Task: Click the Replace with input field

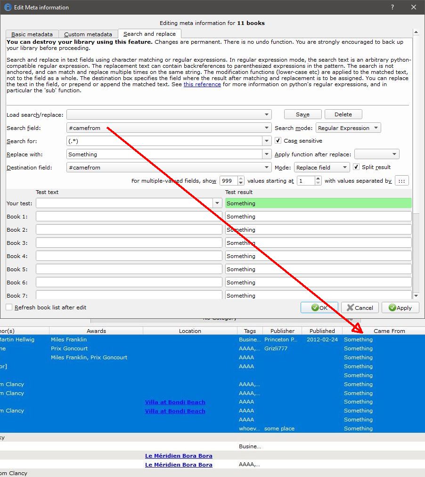Action: pyautogui.click(x=164, y=154)
